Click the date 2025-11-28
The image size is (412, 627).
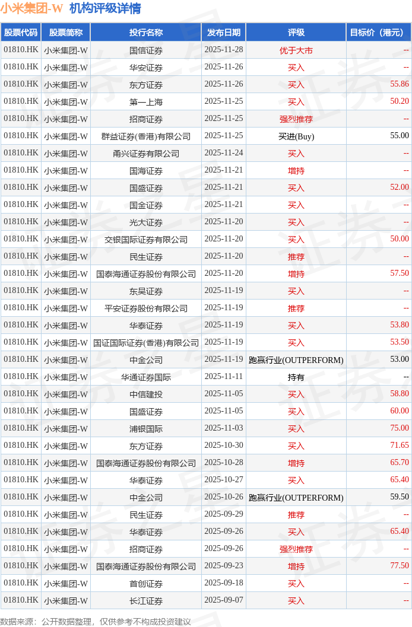(x=224, y=50)
